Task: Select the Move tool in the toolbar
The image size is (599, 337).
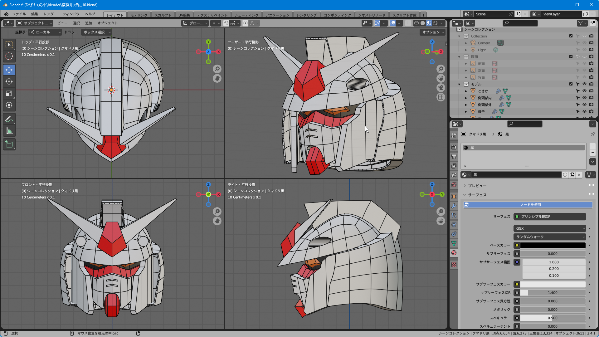Action: tap(9, 70)
